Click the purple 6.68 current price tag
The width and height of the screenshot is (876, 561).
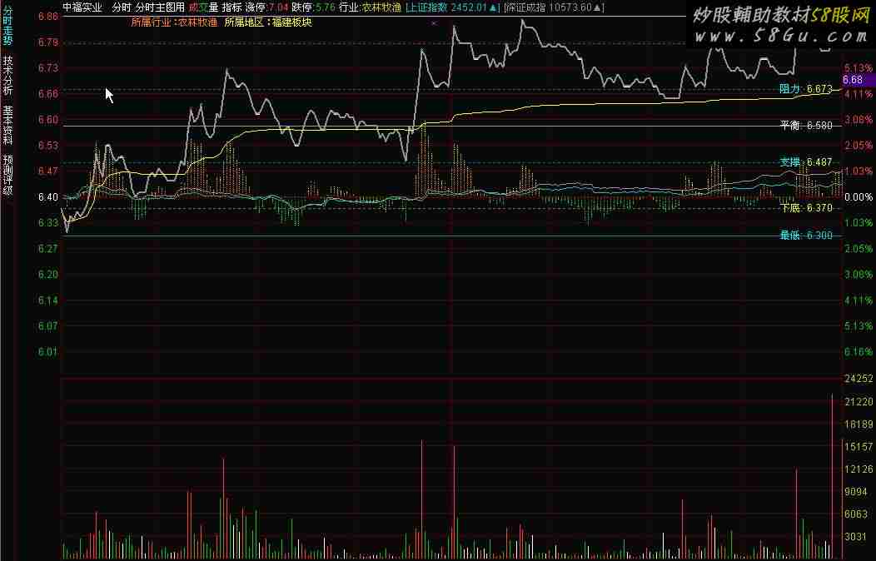point(856,80)
